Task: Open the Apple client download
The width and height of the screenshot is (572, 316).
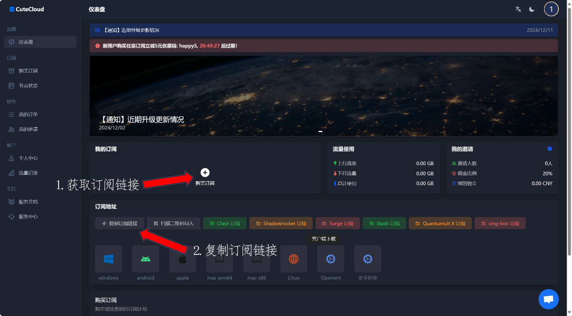Action: (x=183, y=259)
